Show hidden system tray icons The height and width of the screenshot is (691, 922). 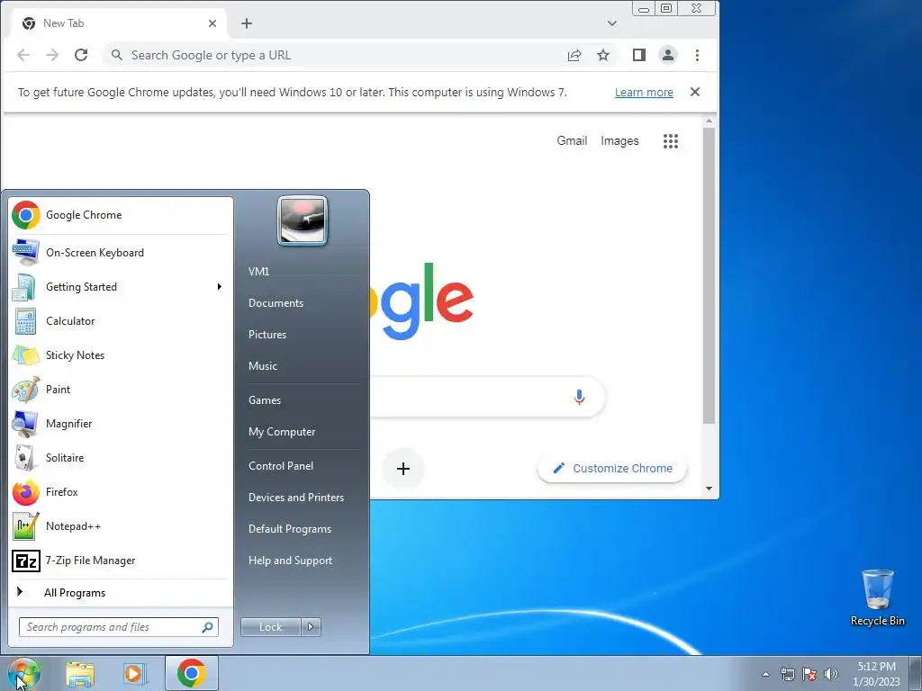point(765,674)
